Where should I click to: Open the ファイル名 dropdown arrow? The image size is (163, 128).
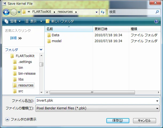tap(157, 101)
